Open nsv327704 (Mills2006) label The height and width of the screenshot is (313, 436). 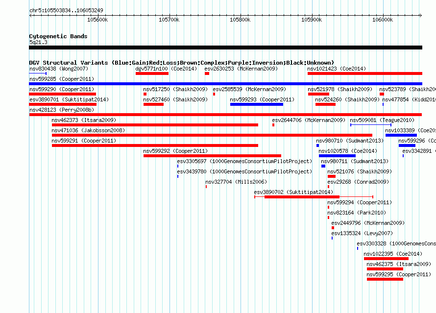coord(236,182)
